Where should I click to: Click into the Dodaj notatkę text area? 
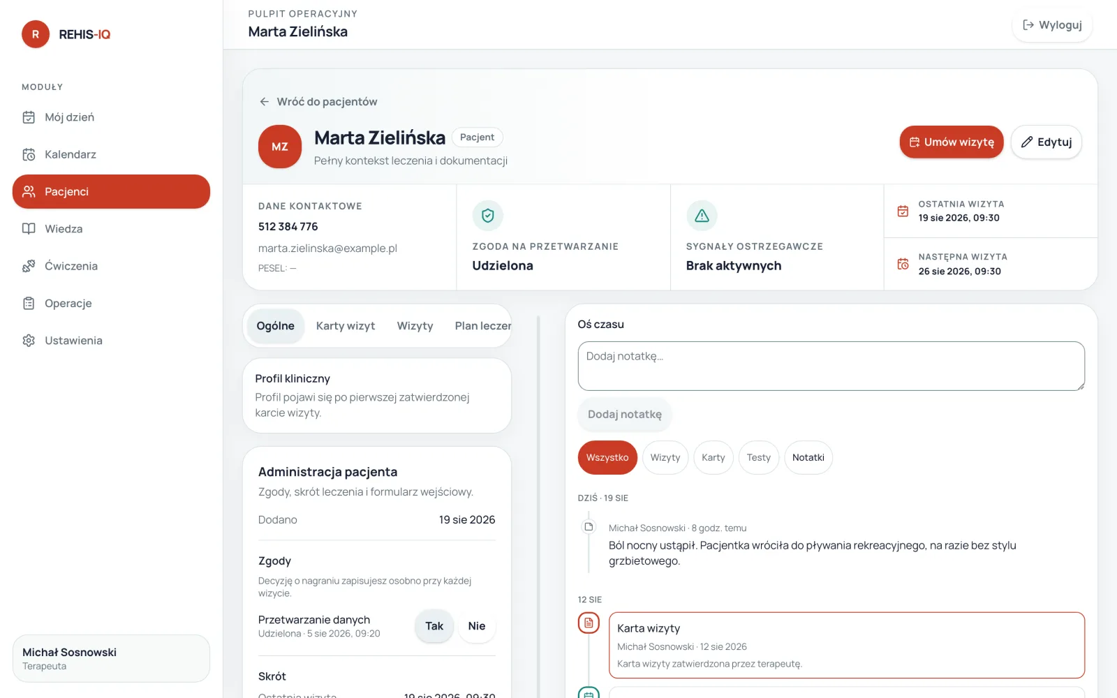click(831, 366)
